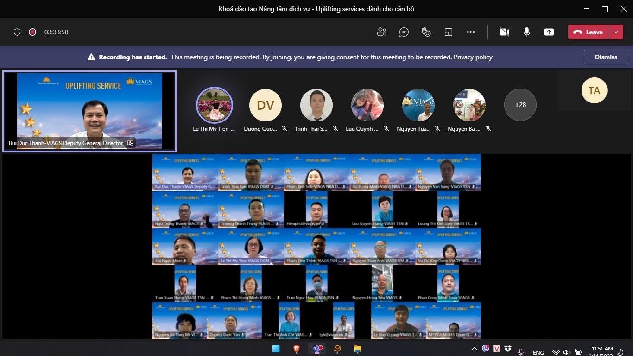The height and width of the screenshot is (356, 633).
Task: Show the meeting chat conversation
Action: coord(404,32)
